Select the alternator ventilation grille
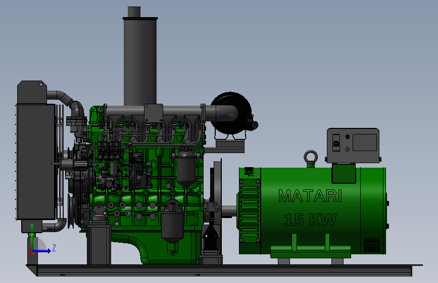438x283 pixels. point(249,211)
